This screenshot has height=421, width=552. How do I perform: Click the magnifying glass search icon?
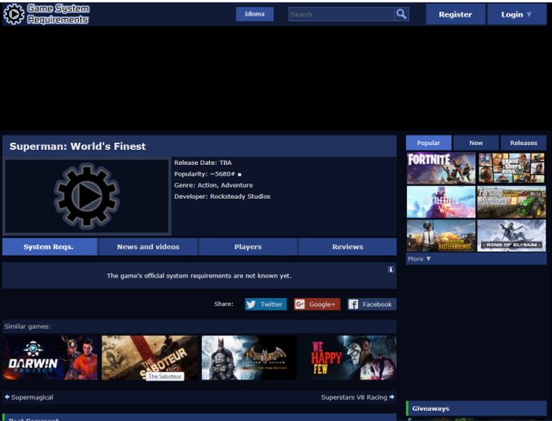[402, 14]
